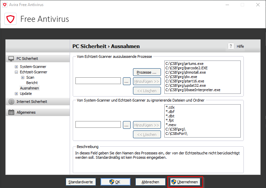
Task: Open the Bericht settings page
Action: coord(32,83)
